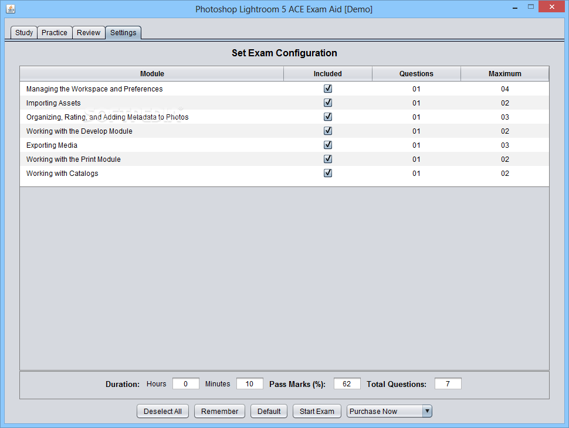The height and width of the screenshot is (428, 569).
Task: Minimize the Exam Aid window
Action: click(514, 7)
